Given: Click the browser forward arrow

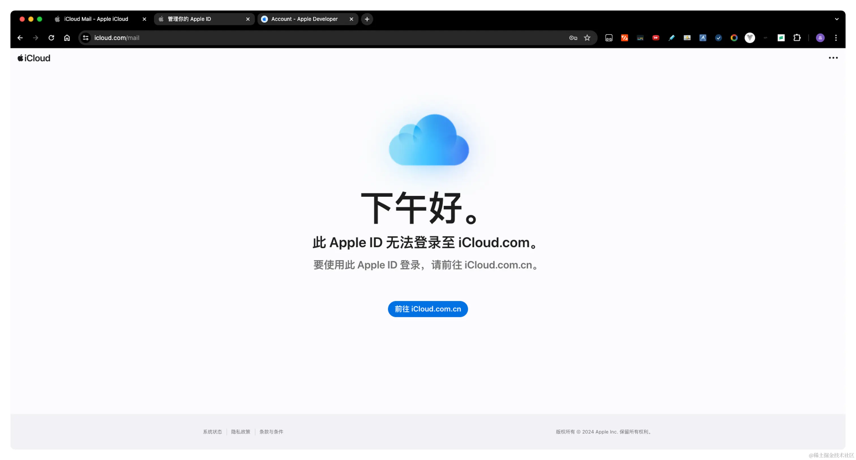Looking at the screenshot, I should pyautogui.click(x=36, y=38).
